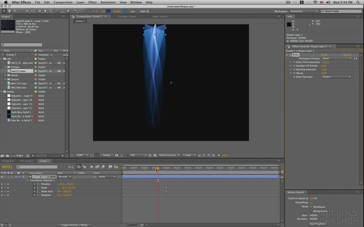Screen dimensions: 364x227
Task: Open the Active Camera view dropdown
Action: (x=169, y=155)
